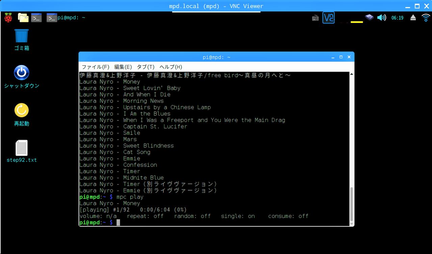Open the keyboard tray icon
The height and width of the screenshot is (254, 432).
(x=315, y=18)
